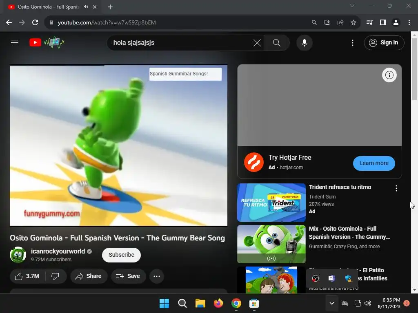Toggle the Chrome side panel
The image size is (418, 313).
coord(383,23)
